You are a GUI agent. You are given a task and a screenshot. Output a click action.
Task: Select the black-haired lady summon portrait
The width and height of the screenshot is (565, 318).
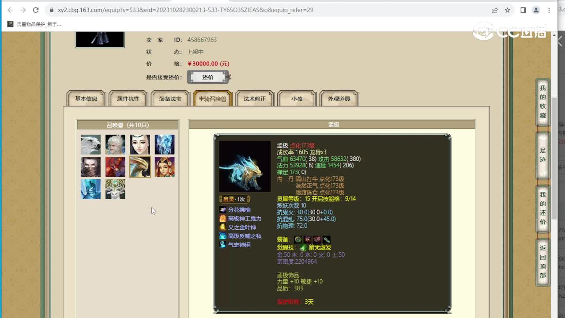point(140,145)
